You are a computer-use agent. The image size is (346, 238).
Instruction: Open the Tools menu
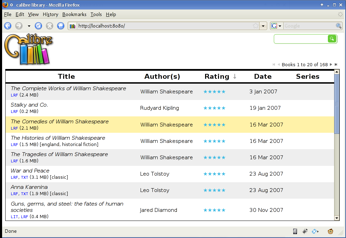pyautogui.click(x=96, y=14)
